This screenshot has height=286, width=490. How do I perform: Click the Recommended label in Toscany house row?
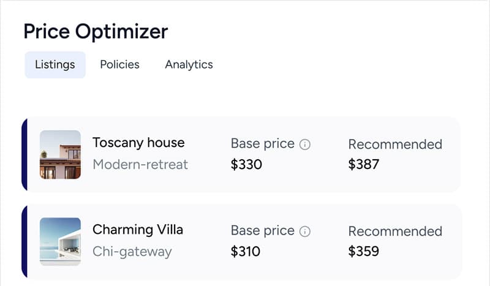pos(395,144)
